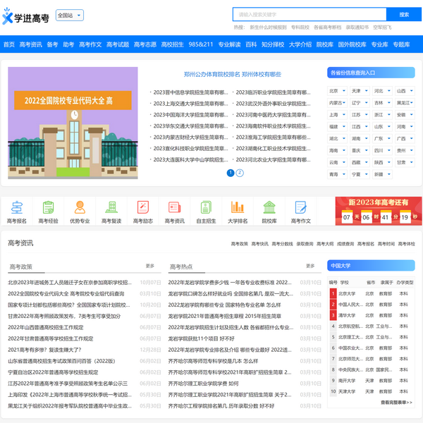Click the 自主招生 document icon
The image size is (423, 423).
pos(206,207)
